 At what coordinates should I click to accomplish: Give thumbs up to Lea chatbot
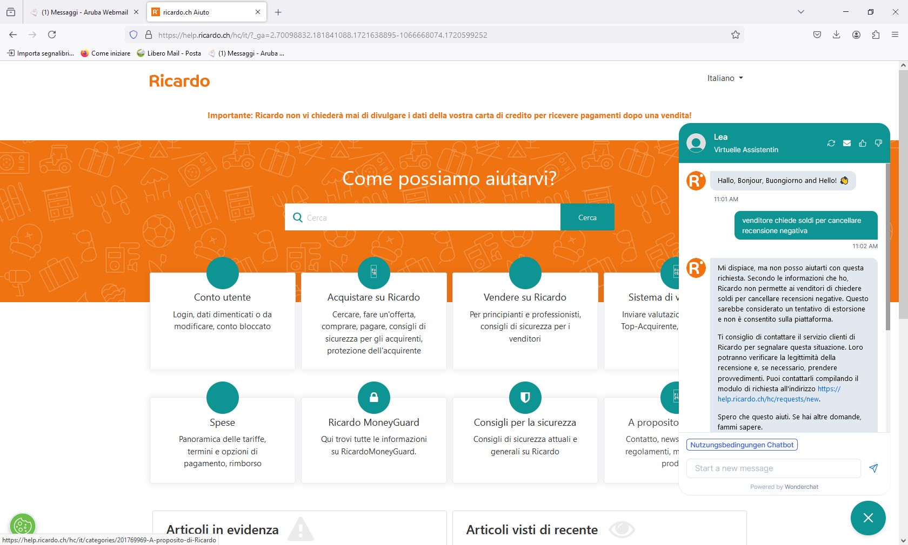tap(863, 143)
